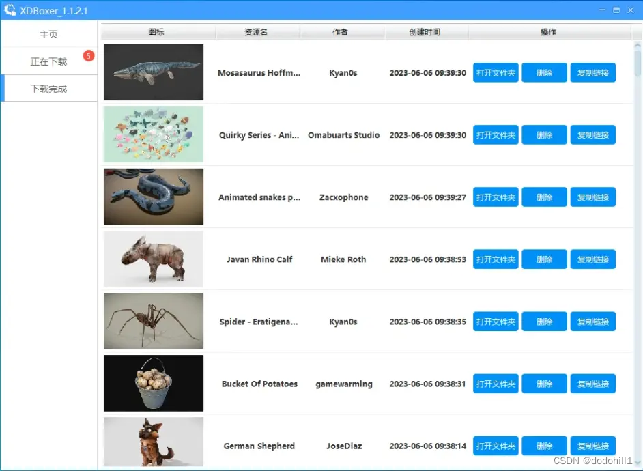This screenshot has width=643, height=471.
Task: Select the 下载完成 tab
Action: (48, 88)
